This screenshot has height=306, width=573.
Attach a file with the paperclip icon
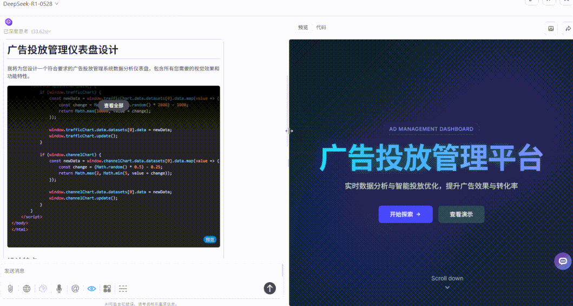[11, 289]
